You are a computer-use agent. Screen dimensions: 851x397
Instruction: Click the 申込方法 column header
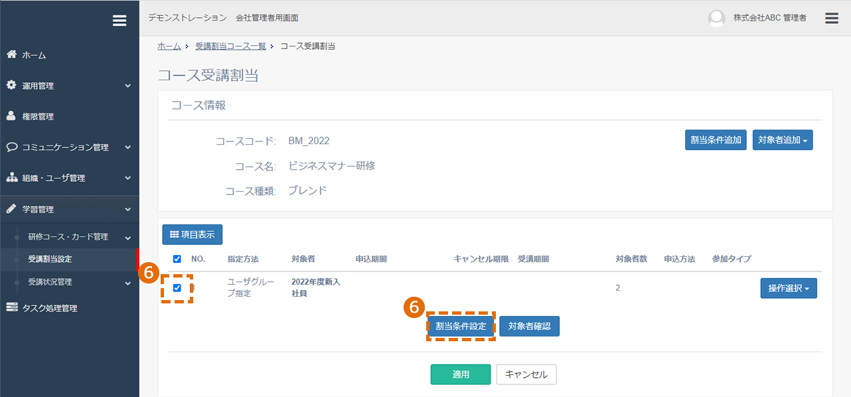[x=680, y=259]
